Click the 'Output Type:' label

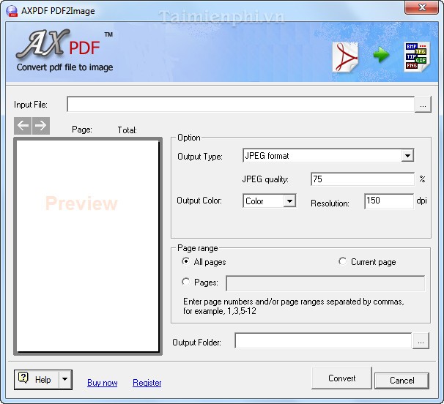(200, 157)
